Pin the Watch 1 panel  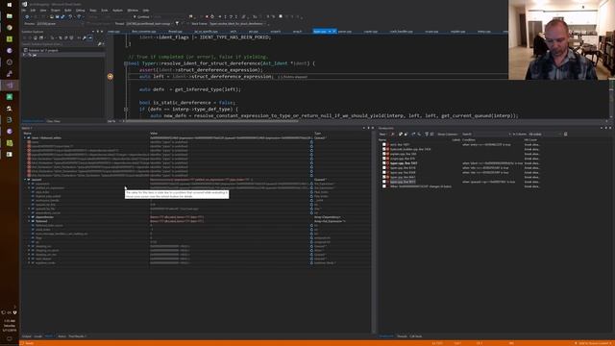[x=368, y=128]
